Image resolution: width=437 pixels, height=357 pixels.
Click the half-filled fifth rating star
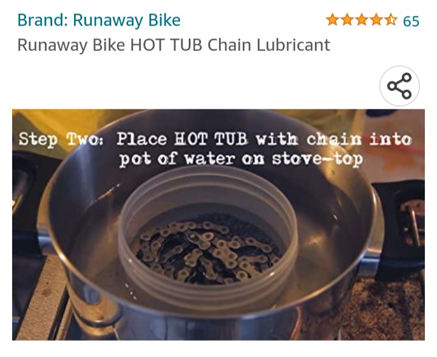click(x=391, y=20)
